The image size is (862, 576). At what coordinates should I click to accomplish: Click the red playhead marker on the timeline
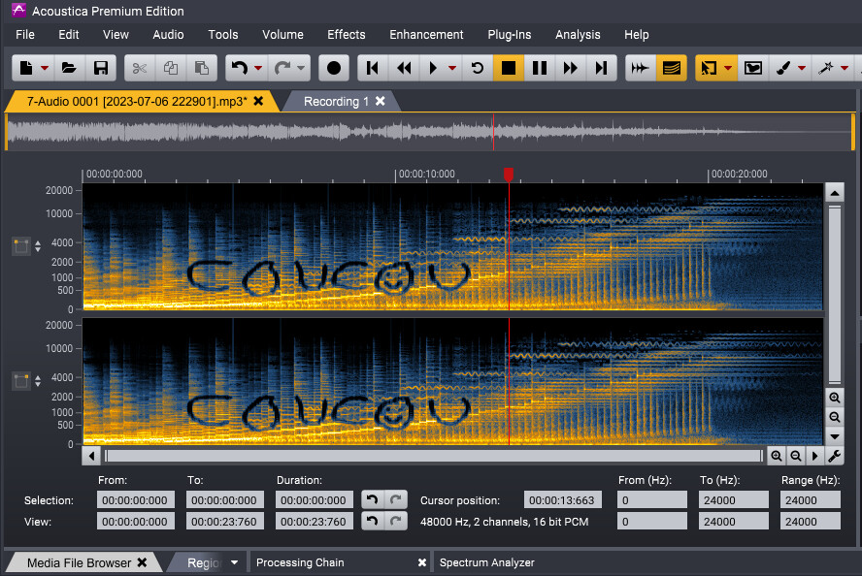[x=509, y=175]
